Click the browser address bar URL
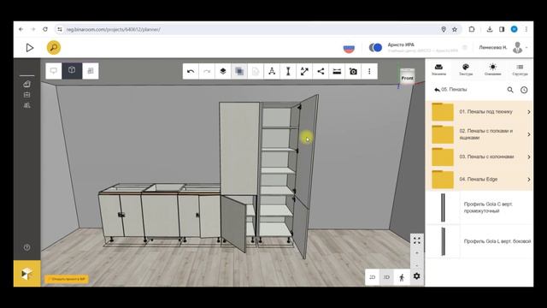This screenshot has height=308, width=547. [x=114, y=30]
